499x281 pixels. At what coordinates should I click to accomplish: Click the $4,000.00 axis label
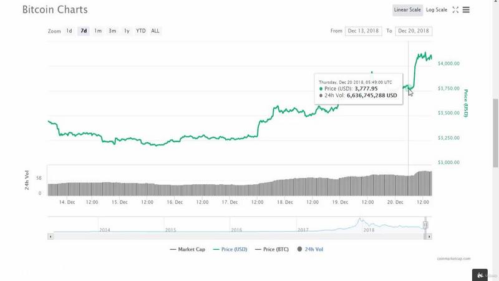pyautogui.click(x=448, y=64)
